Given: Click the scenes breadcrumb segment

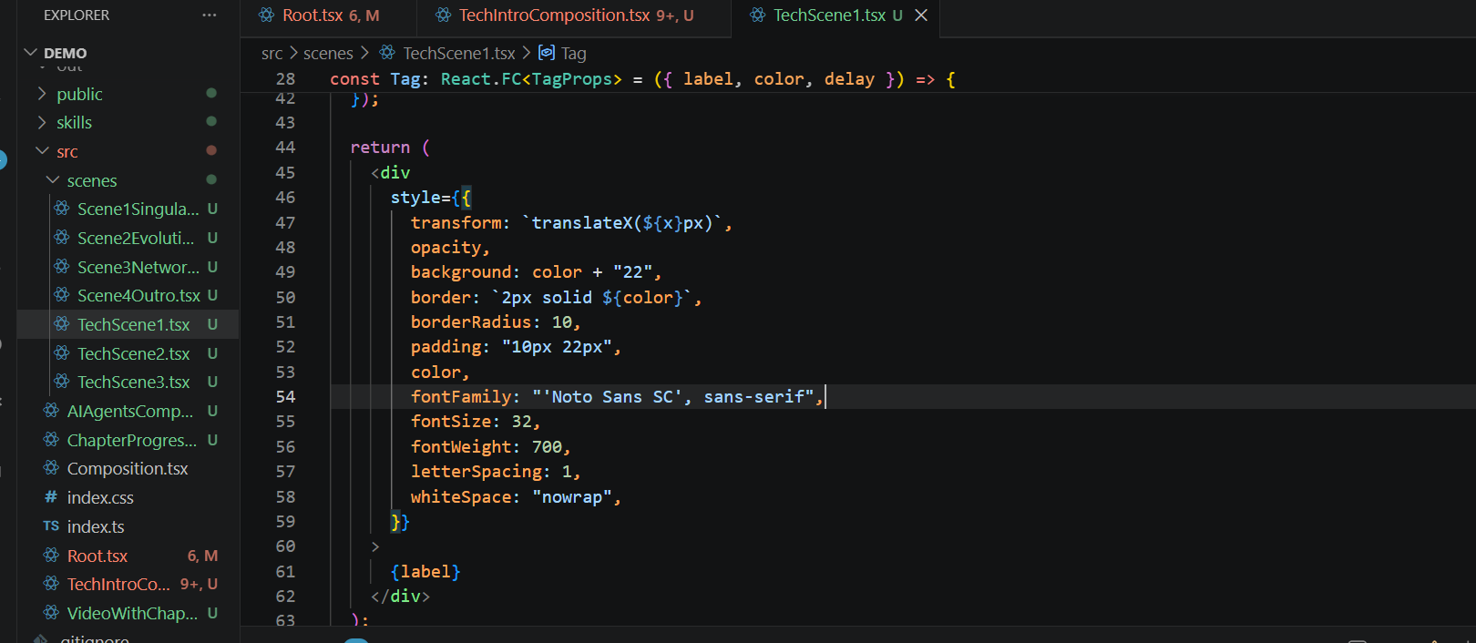Looking at the screenshot, I should [328, 54].
